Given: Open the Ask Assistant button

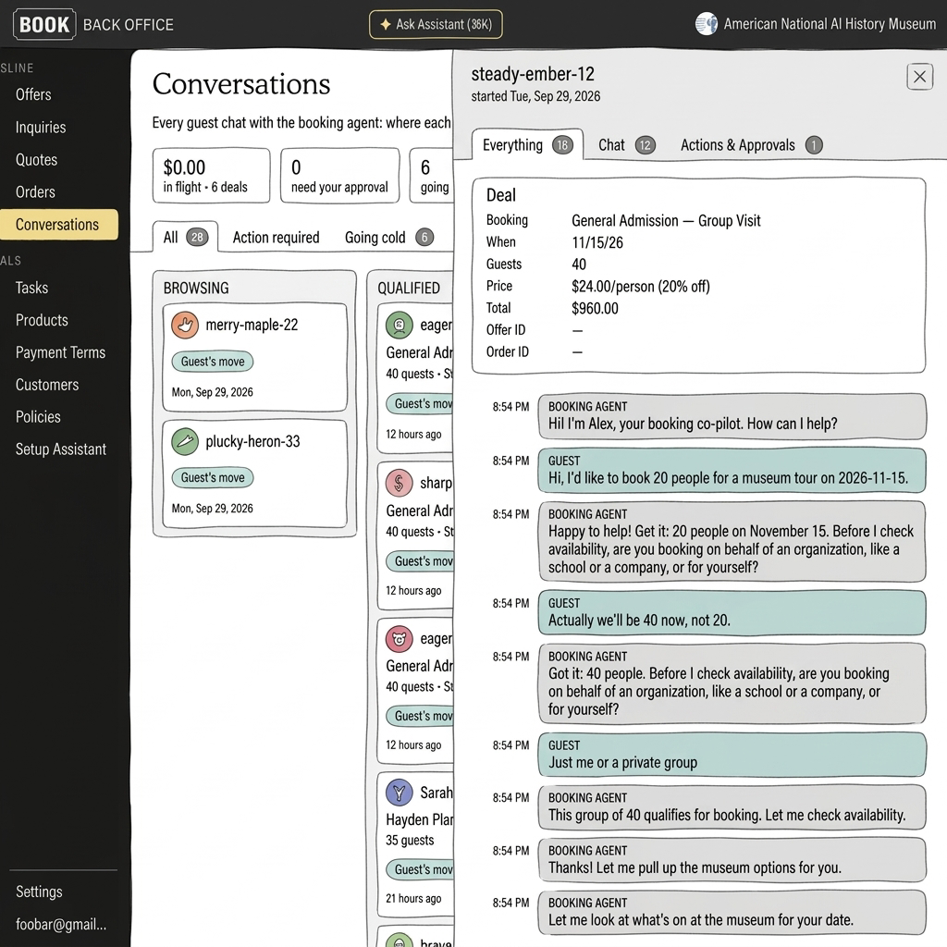Looking at the screenshot, I should click(x=436, y=24).
